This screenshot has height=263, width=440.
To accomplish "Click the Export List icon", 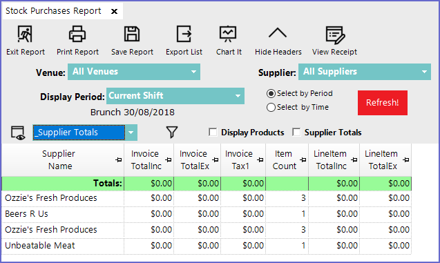I will click(184, 34).
